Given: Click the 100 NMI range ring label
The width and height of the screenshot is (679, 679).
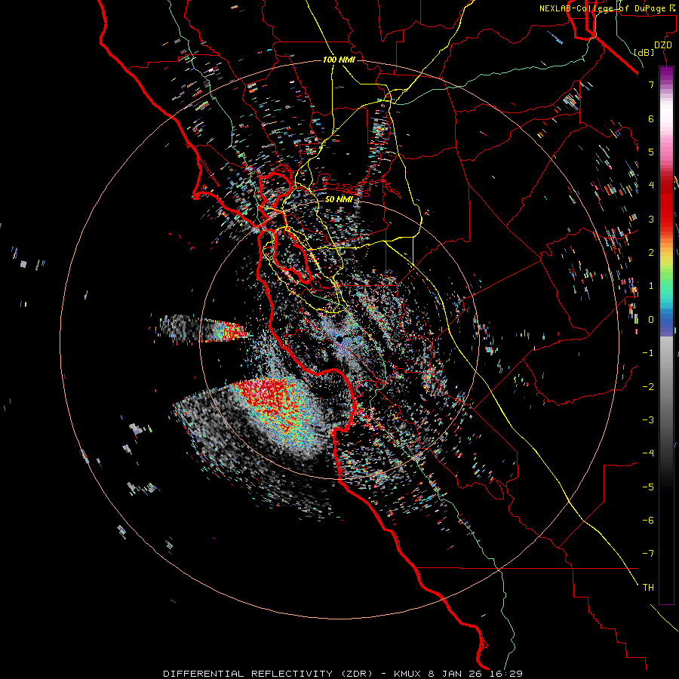Looking at the screenshot, I should point(339,60).
